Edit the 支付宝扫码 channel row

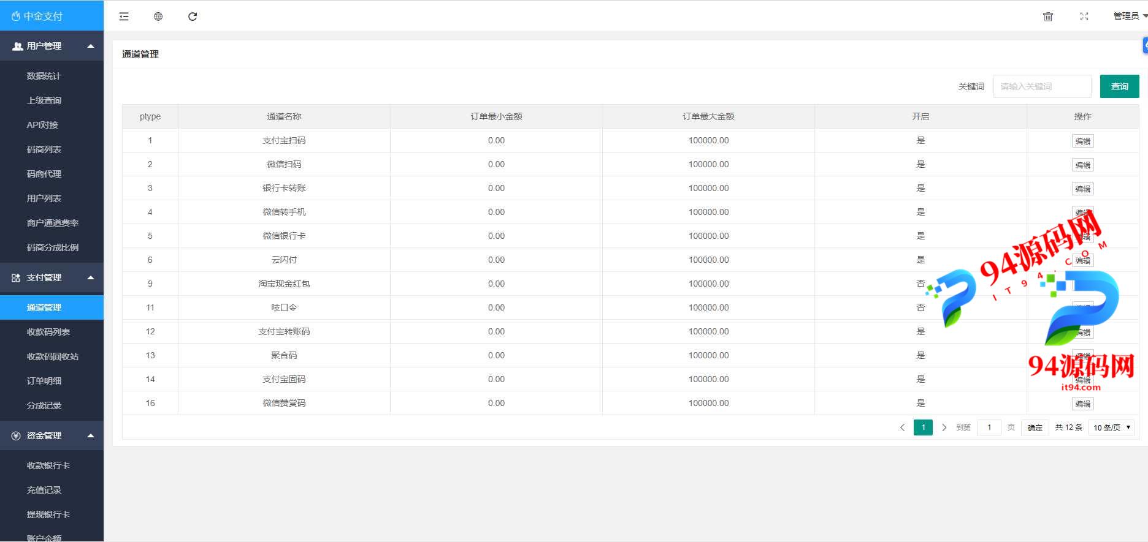(x=1082, y=141)
